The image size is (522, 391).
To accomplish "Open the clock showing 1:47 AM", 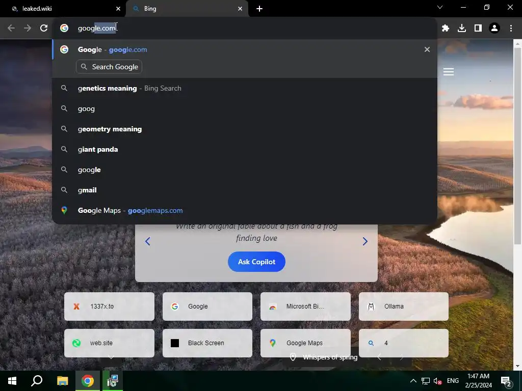I will [x=478, y=381].
